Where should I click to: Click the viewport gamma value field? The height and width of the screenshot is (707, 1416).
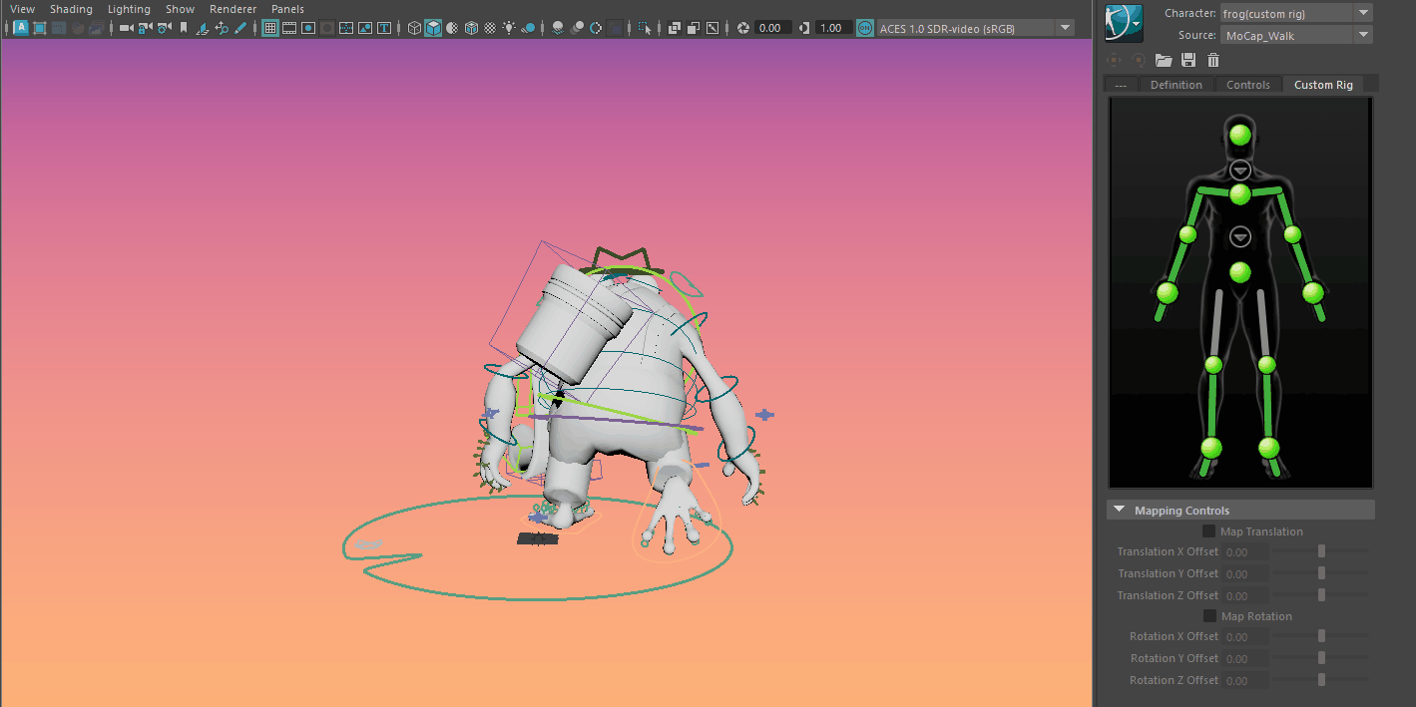832,28
